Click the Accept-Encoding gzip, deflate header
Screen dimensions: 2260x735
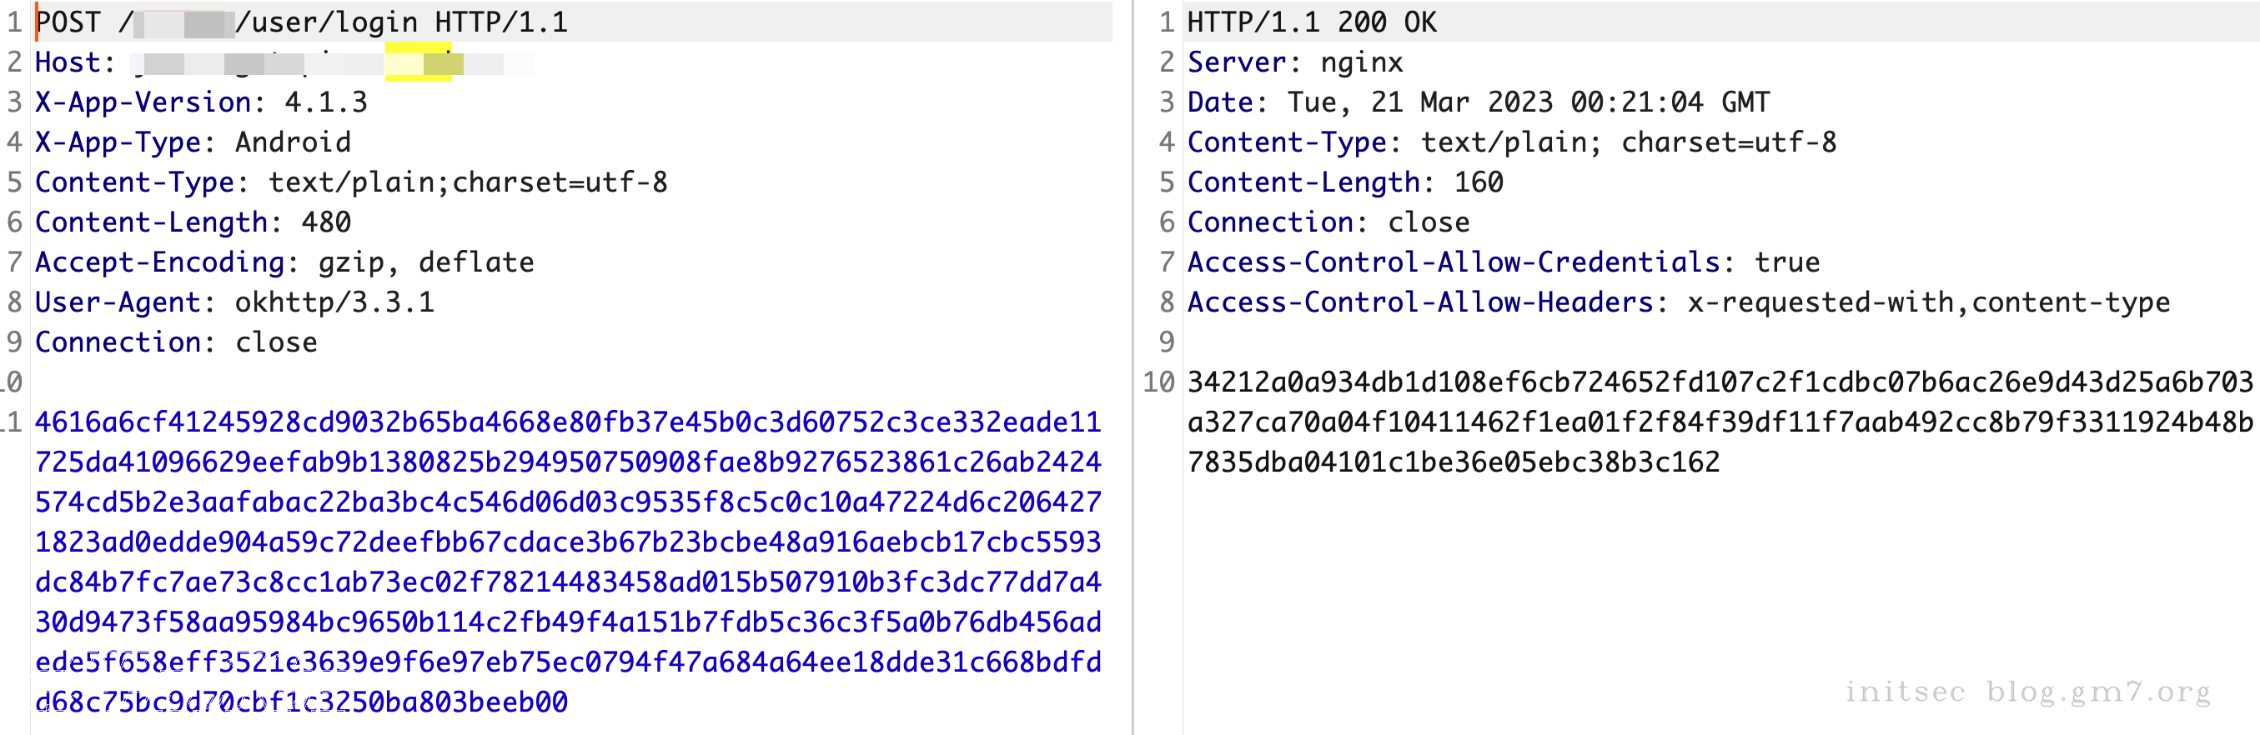[285, 262]
